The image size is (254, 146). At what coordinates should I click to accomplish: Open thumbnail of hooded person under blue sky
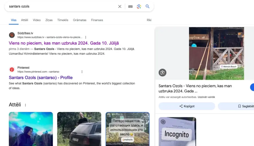[x=31, y=129]
